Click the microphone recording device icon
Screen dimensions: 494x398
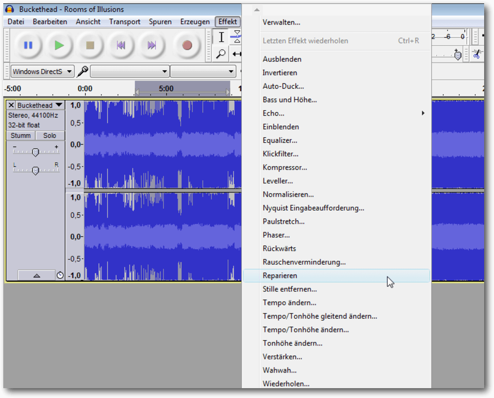(83, 71)
